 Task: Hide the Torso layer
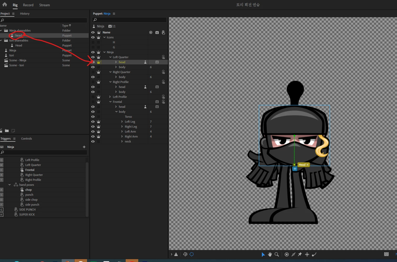tap(93, 117)
